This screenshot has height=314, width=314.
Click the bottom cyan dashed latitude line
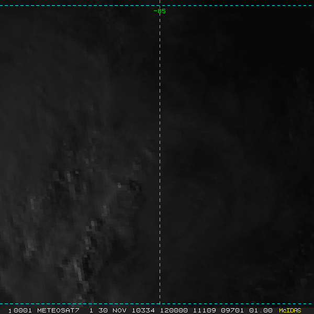78,304
